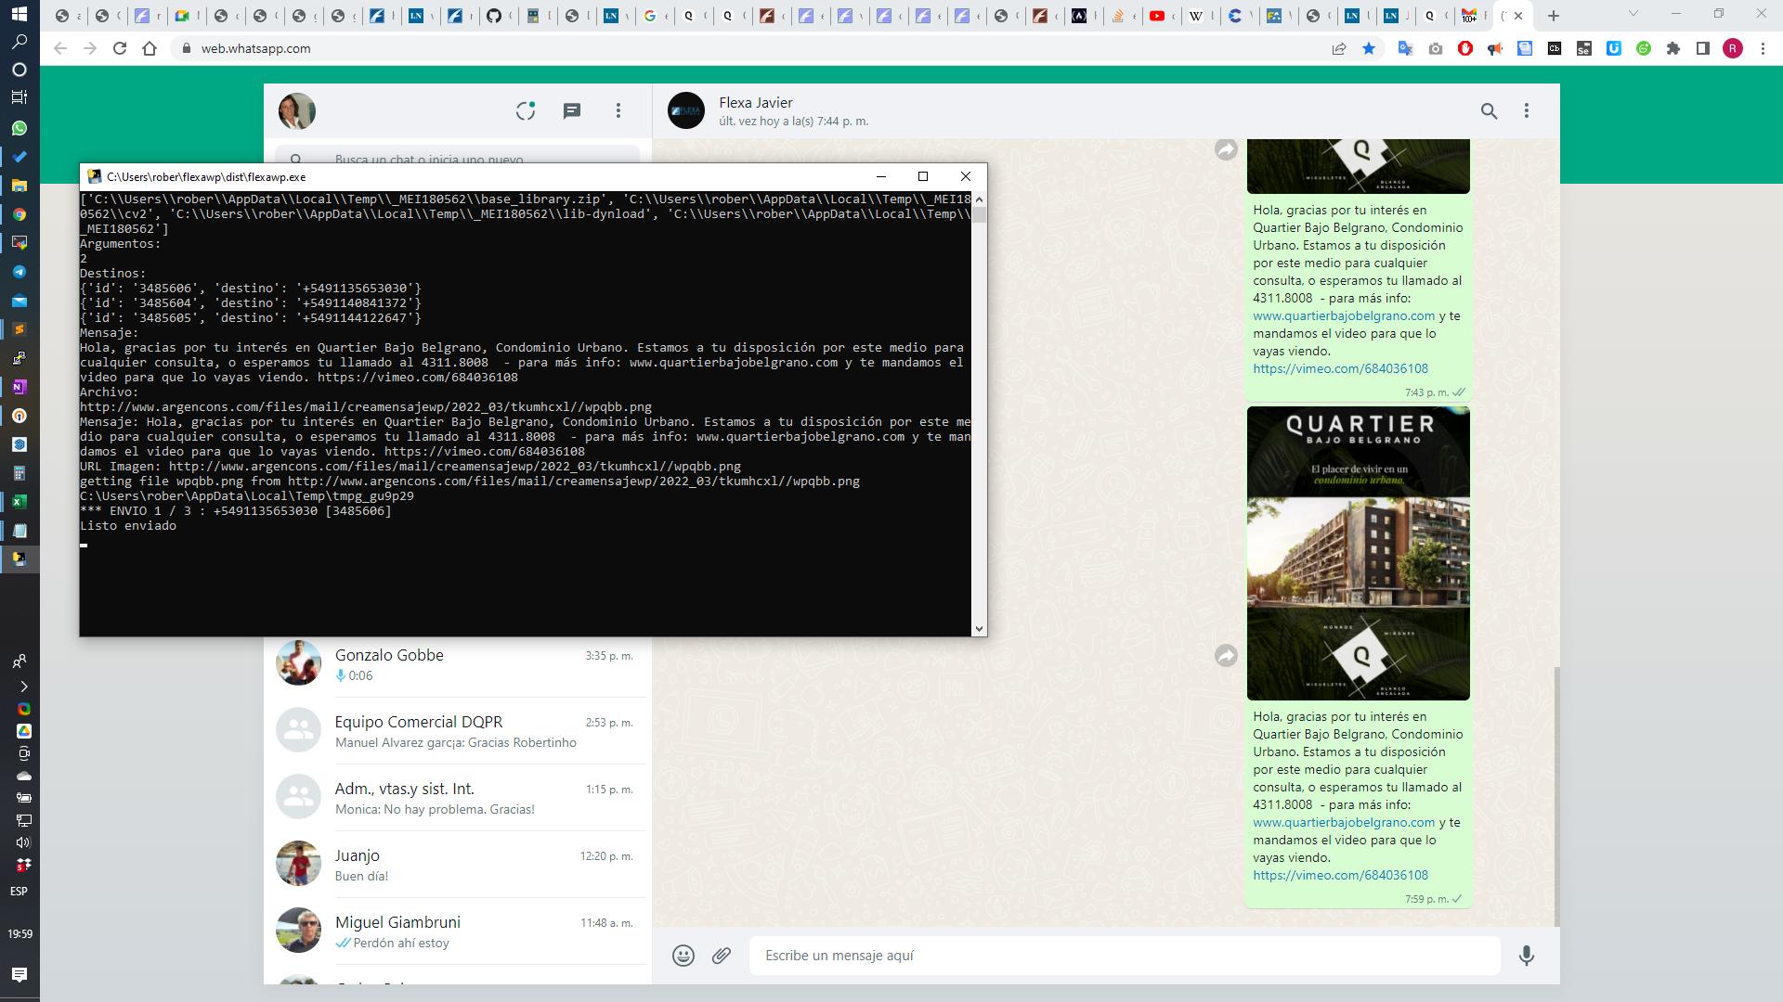This screenshot has width=1783, height=1002.
Task: Start a new chat with the message icon
Action: (572, 111)
